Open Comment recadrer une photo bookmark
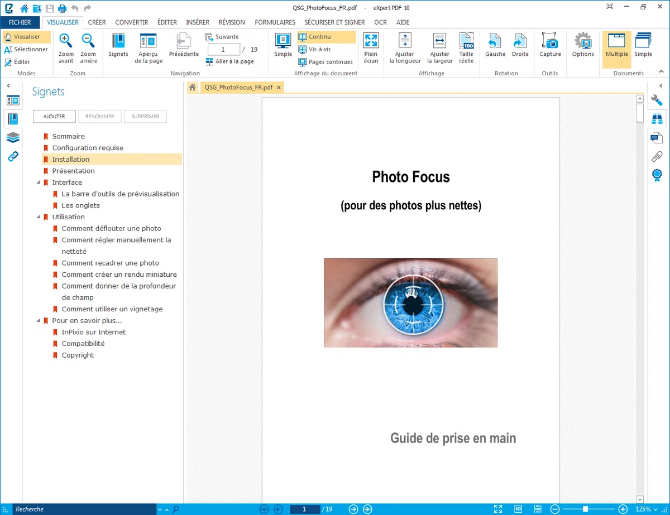The image size is (670, 515). point(111,263)
